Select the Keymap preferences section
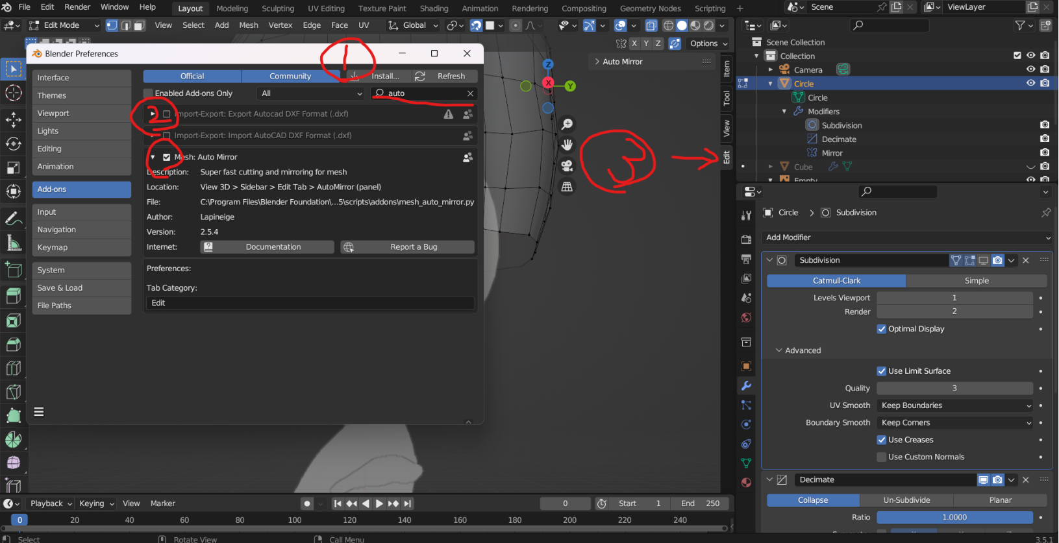Viewport: 1059px width, 543px height. pos(82,247)
